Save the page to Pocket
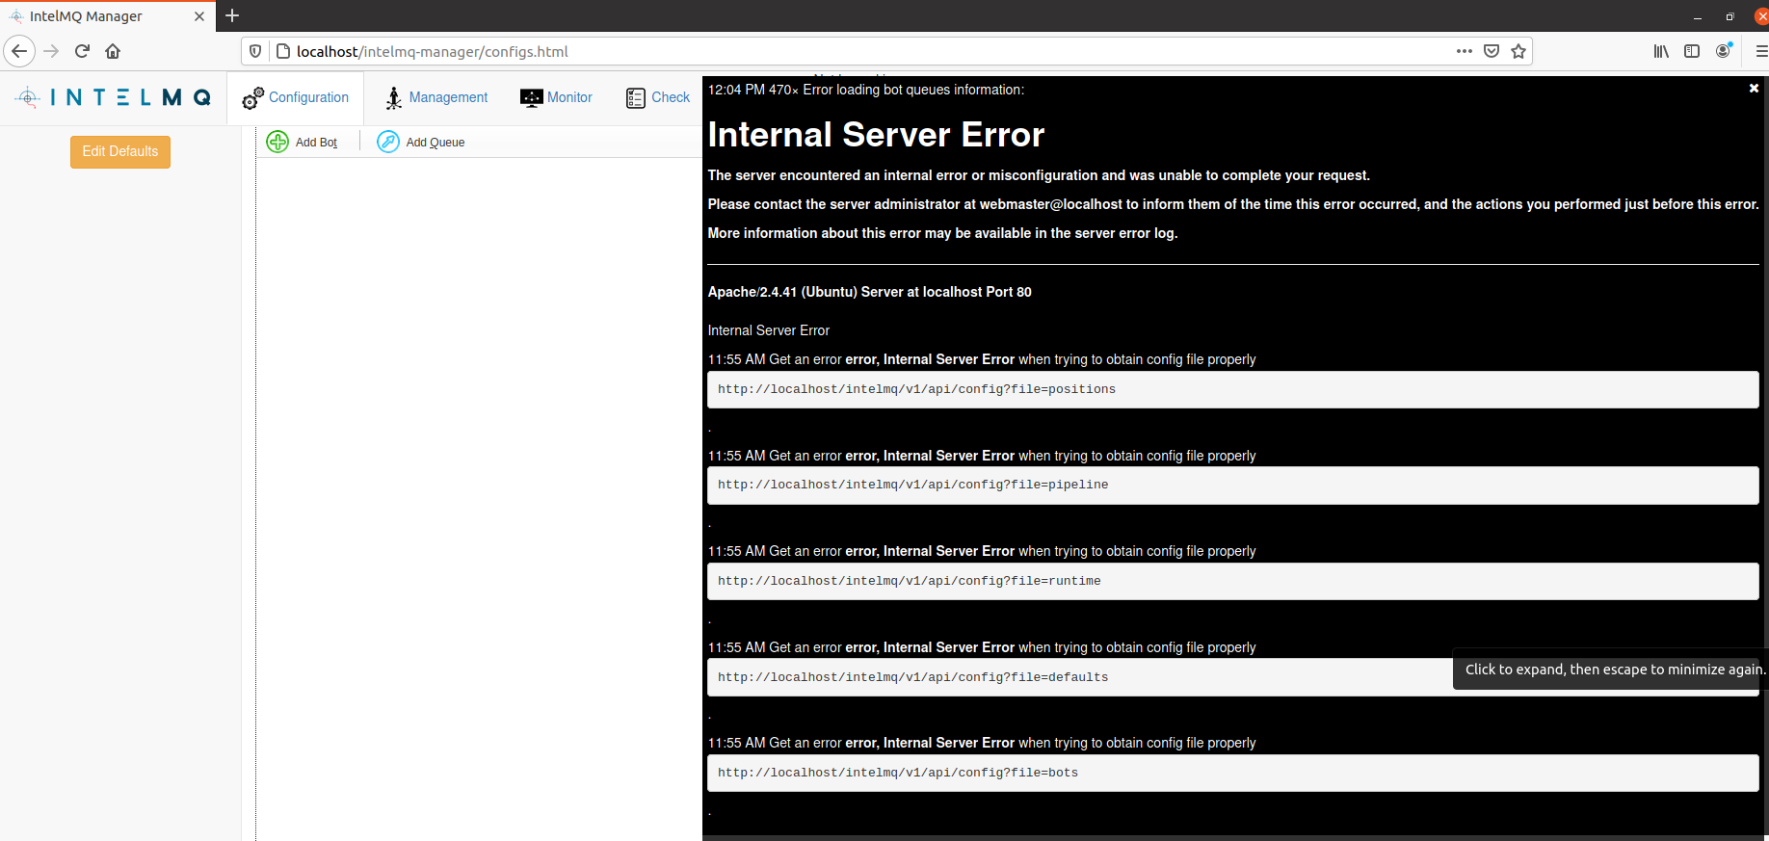 (x=1492, y=51)
